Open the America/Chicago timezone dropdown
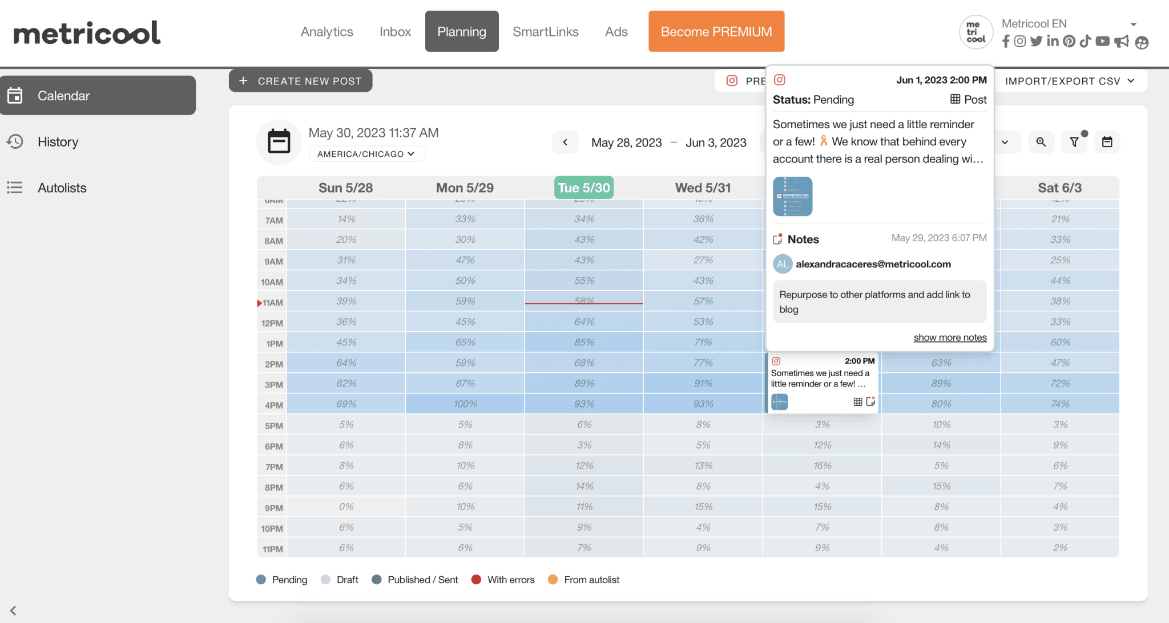 click(366, 154)
